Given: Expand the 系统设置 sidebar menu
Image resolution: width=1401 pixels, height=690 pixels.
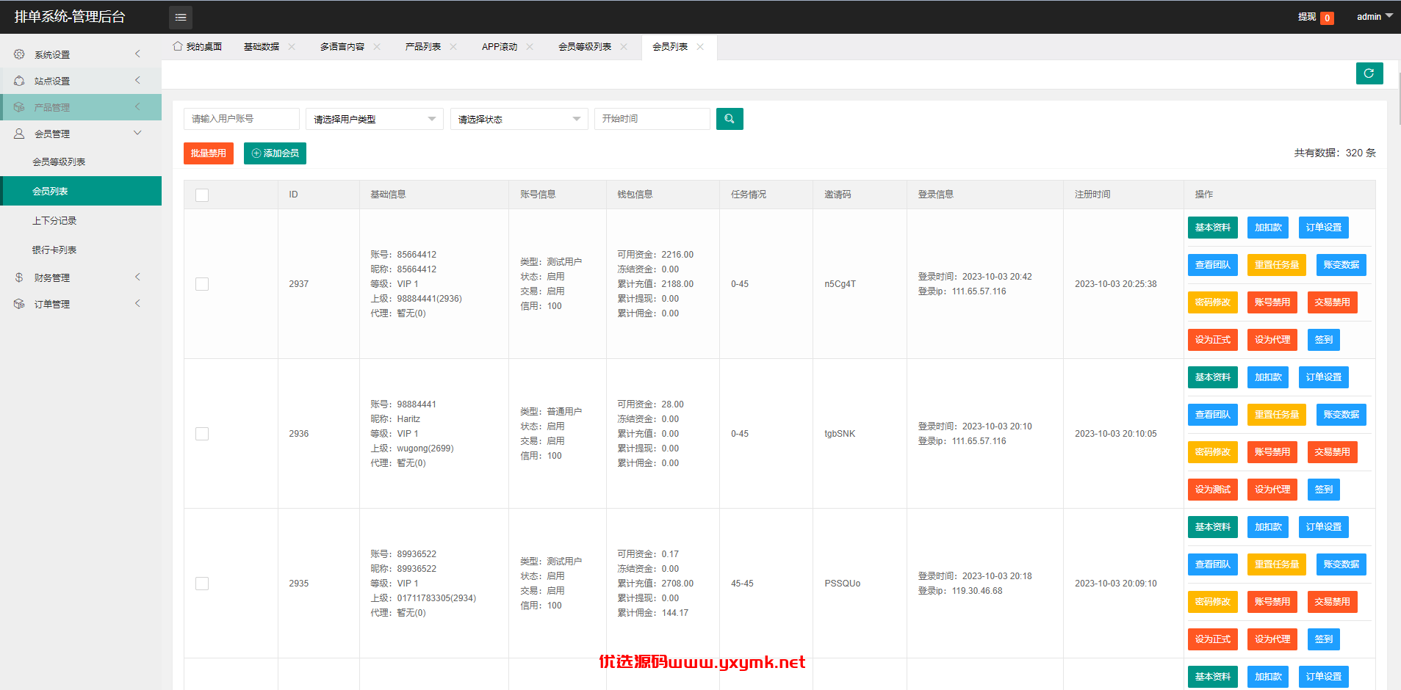Looking at the screenshot, I should [81, 54].
